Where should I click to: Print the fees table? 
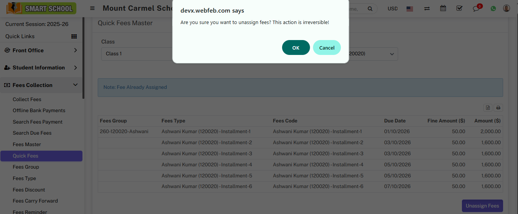click(498, 108)
